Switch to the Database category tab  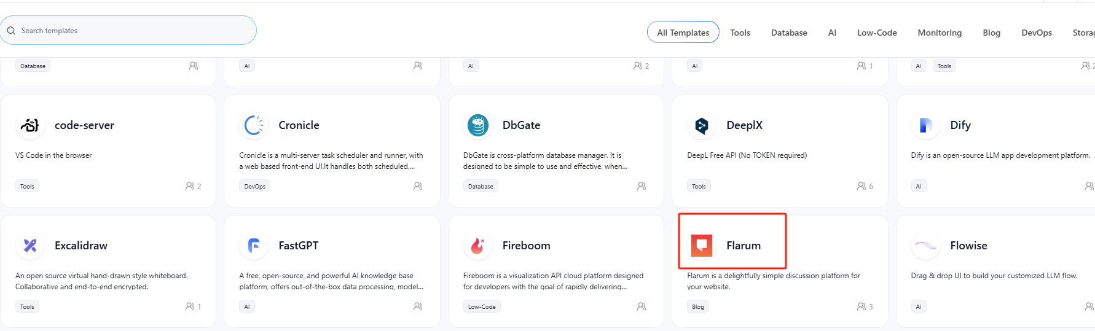[789, 33]
